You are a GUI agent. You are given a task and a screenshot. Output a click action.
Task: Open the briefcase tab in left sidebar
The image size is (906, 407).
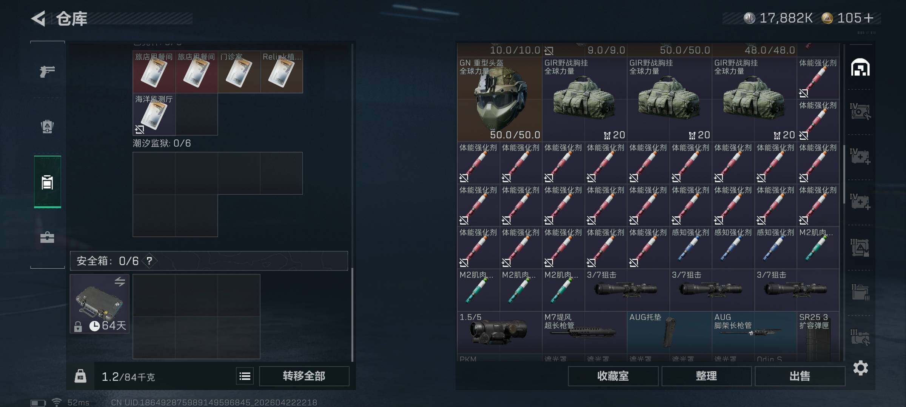[x=47, y=237]
